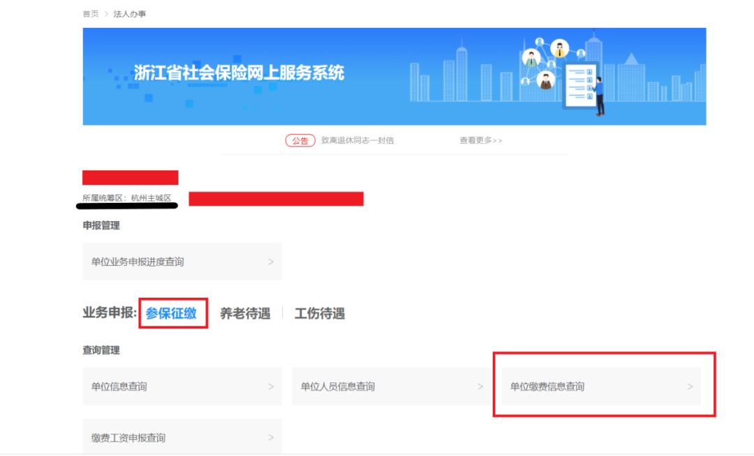Switch to the 养老待遇 tab

[x=246, y=314]
